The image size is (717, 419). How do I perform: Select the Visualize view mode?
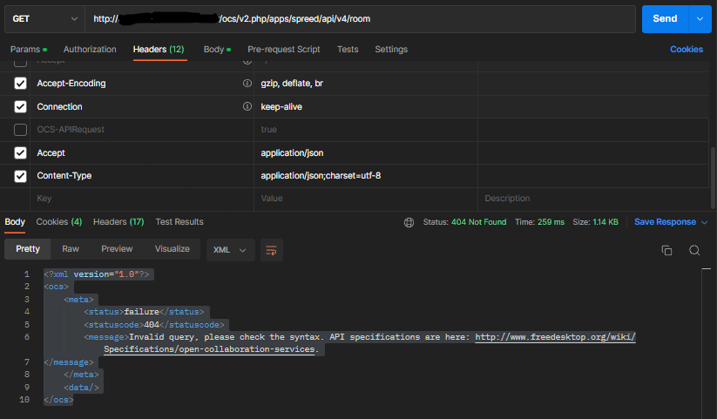[172, 249]
